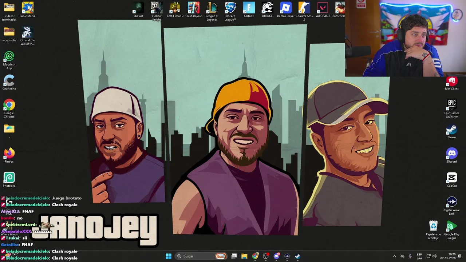This screenshot has width=466, height=262.
Task: Switch to Steam on the taskbar
Action: tap(297, 256)
